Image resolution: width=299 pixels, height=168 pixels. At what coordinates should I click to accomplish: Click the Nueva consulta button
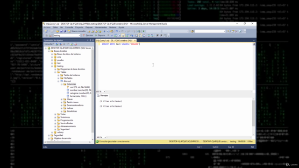(x=77, y=31)
